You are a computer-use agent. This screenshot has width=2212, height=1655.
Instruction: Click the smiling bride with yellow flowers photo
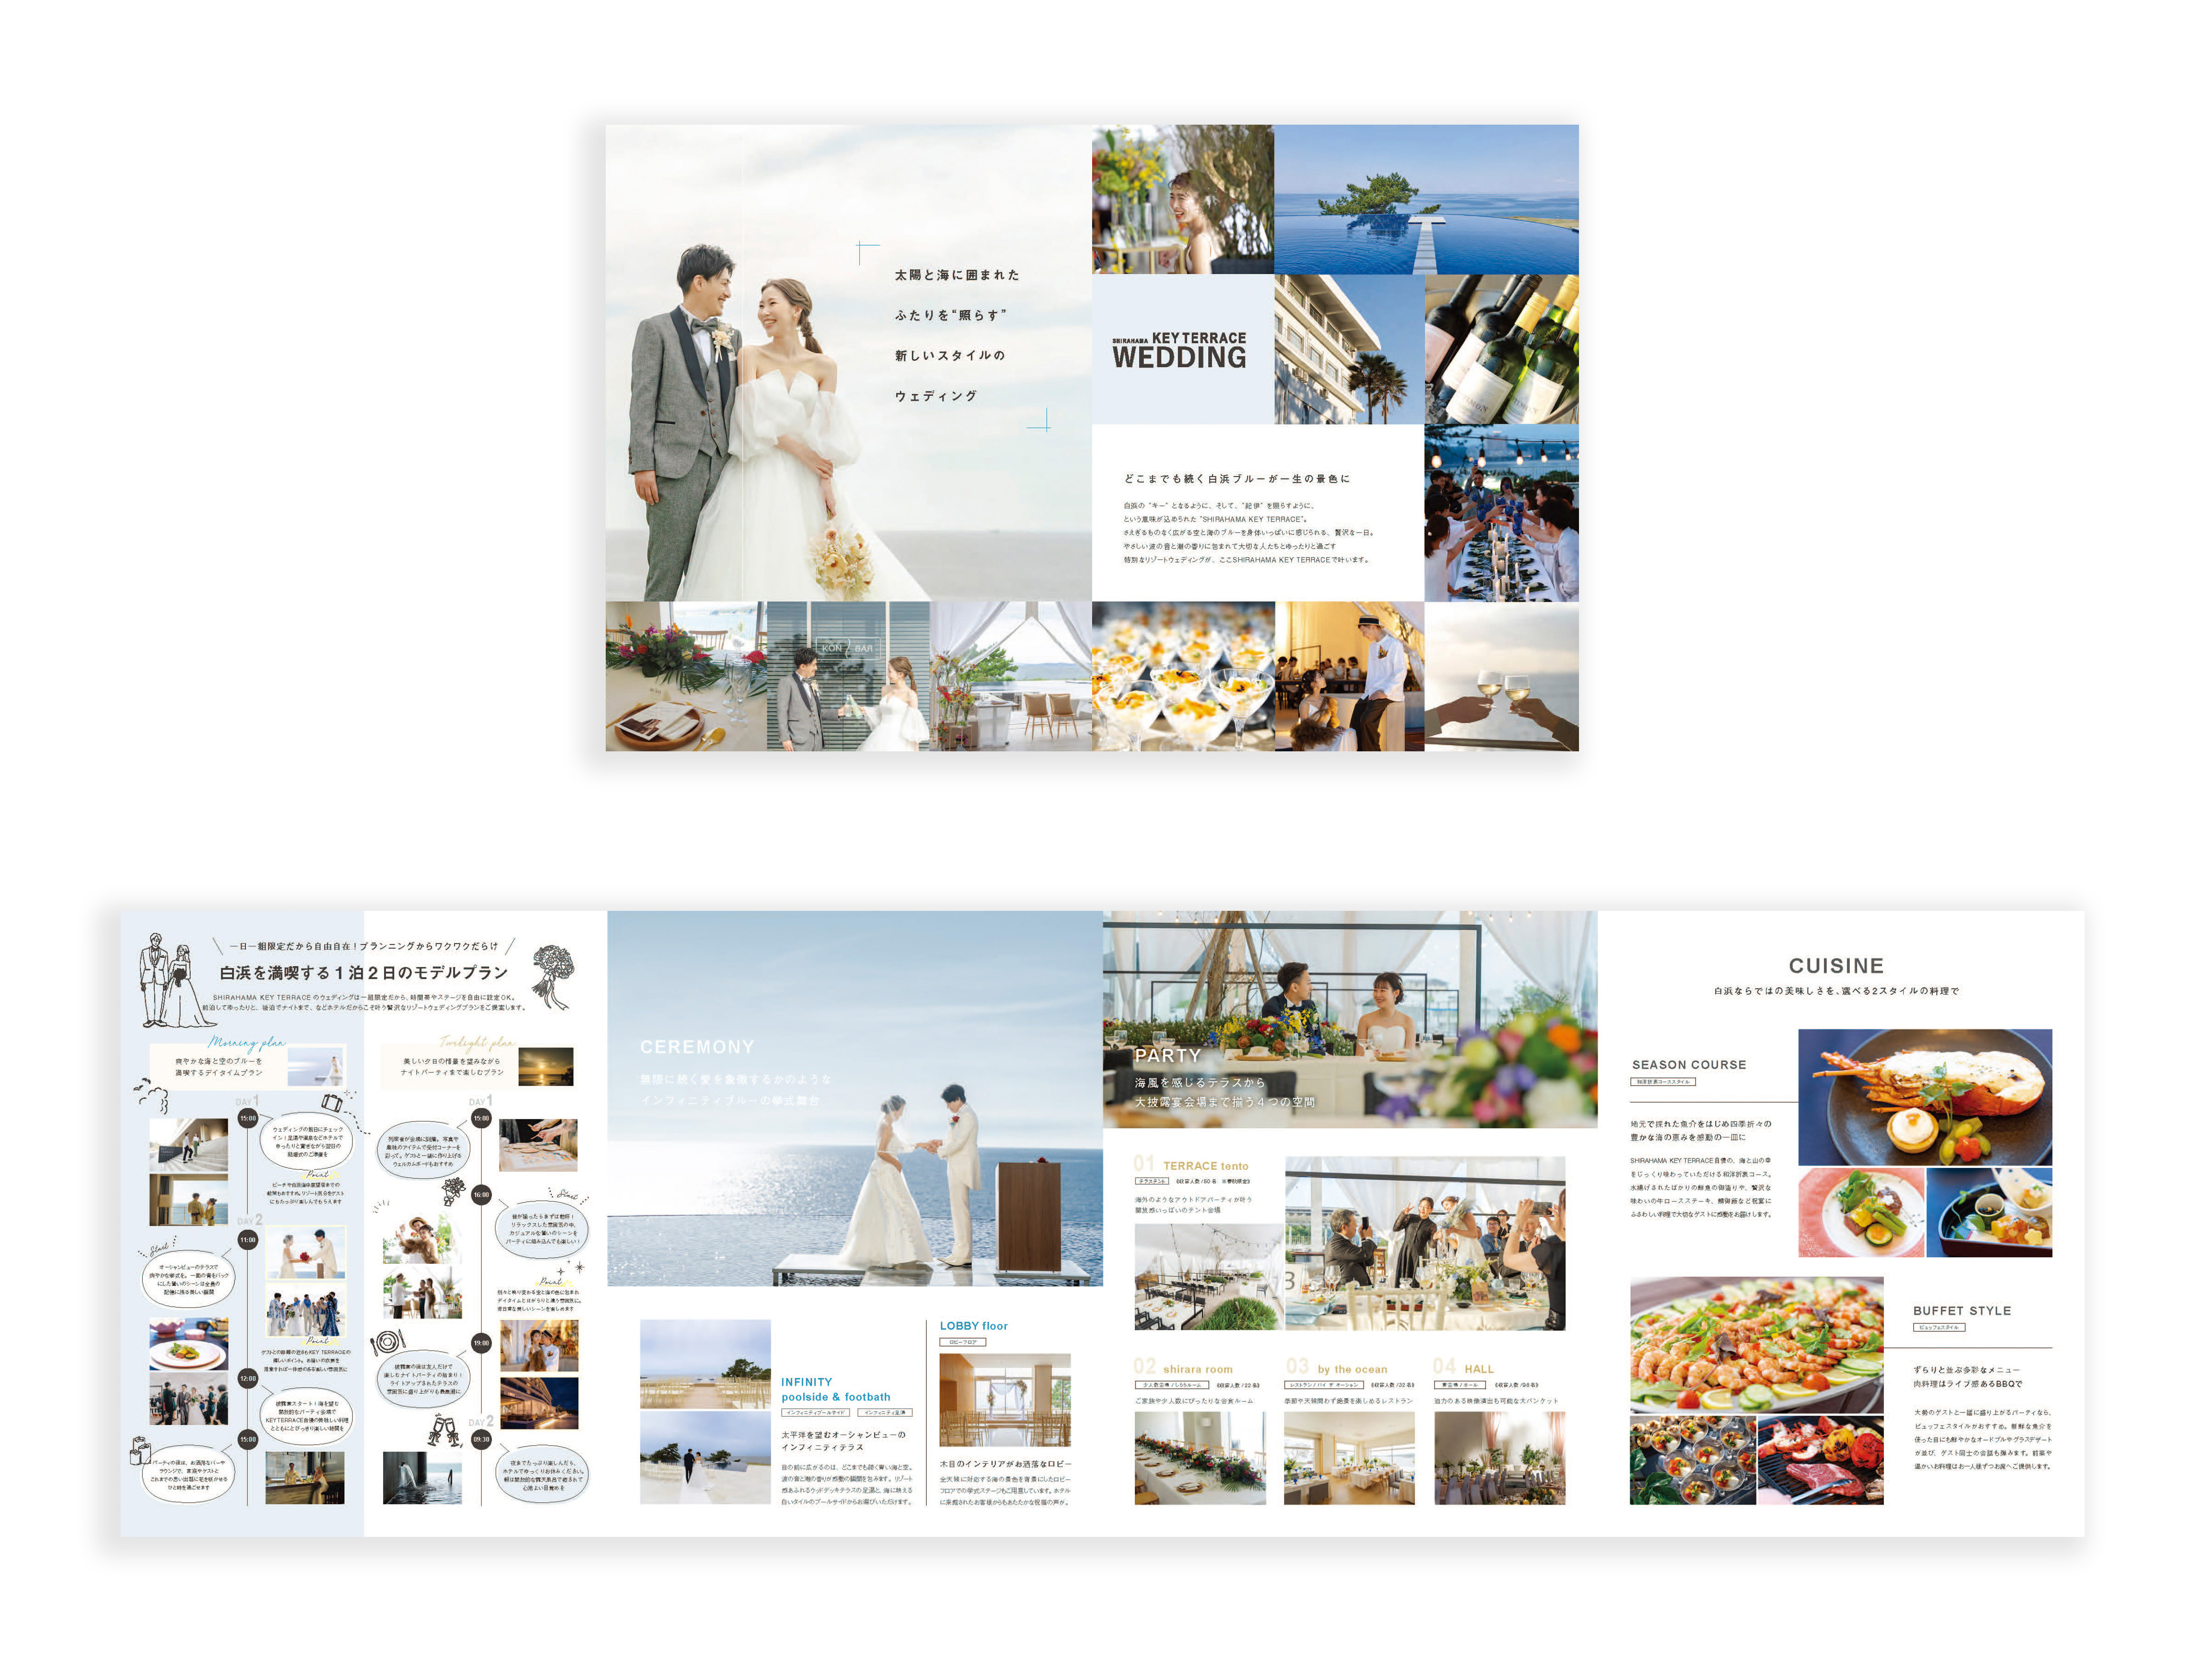click(1182, 199)
